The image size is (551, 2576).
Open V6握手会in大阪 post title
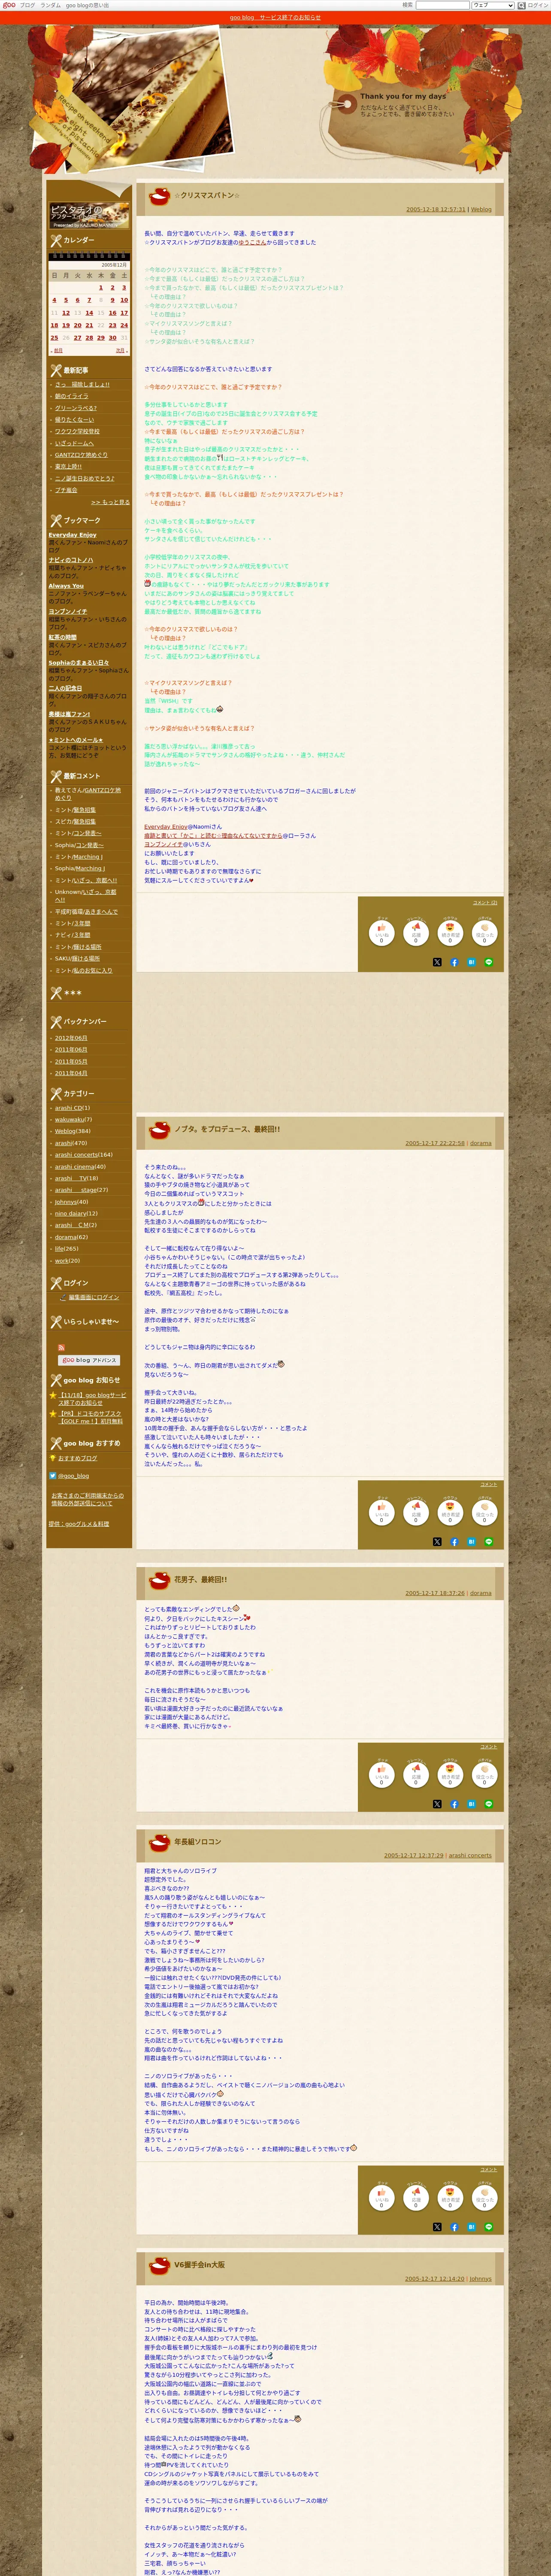pos(199,2265)
